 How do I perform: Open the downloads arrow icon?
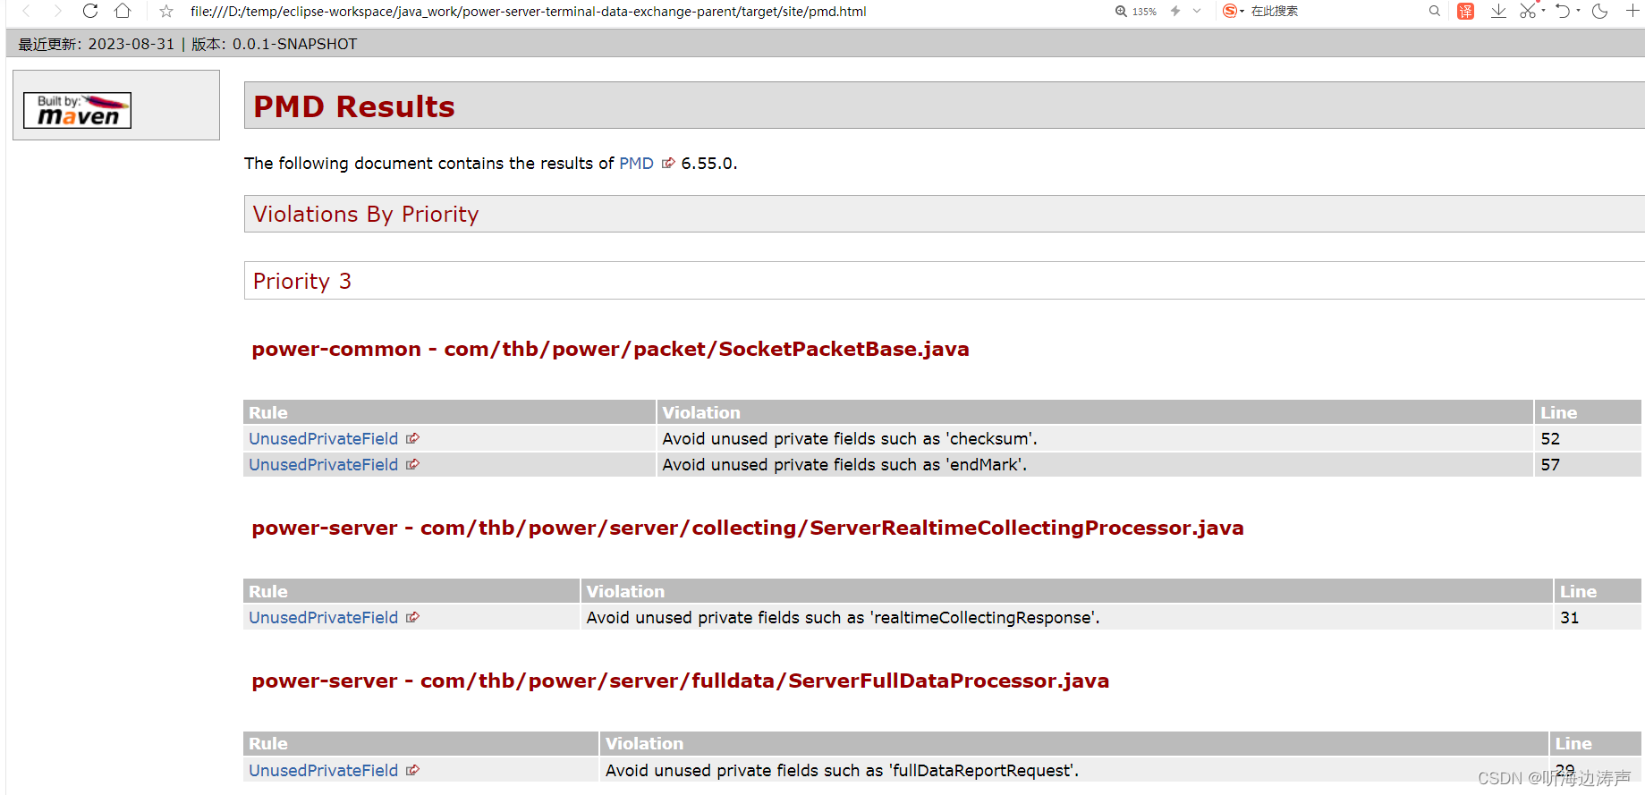pos(1498,11)
